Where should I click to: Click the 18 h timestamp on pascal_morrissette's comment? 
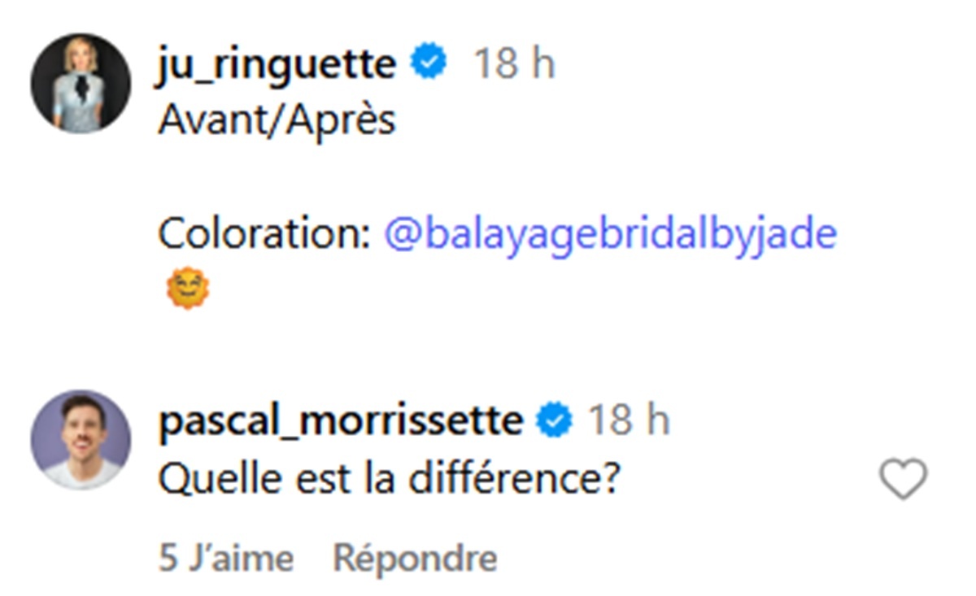(629, 420)
